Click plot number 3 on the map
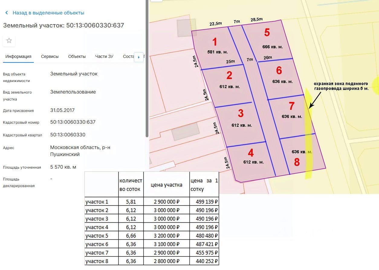The width and height of the screenshot is (379, 270). pos(241,113)
